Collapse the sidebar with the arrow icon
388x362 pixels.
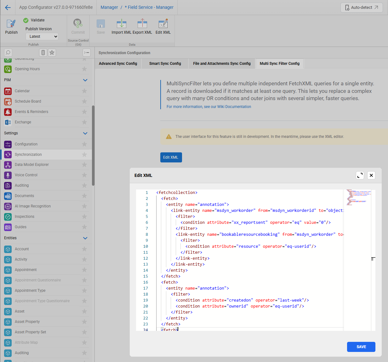(x=87, y=53)
